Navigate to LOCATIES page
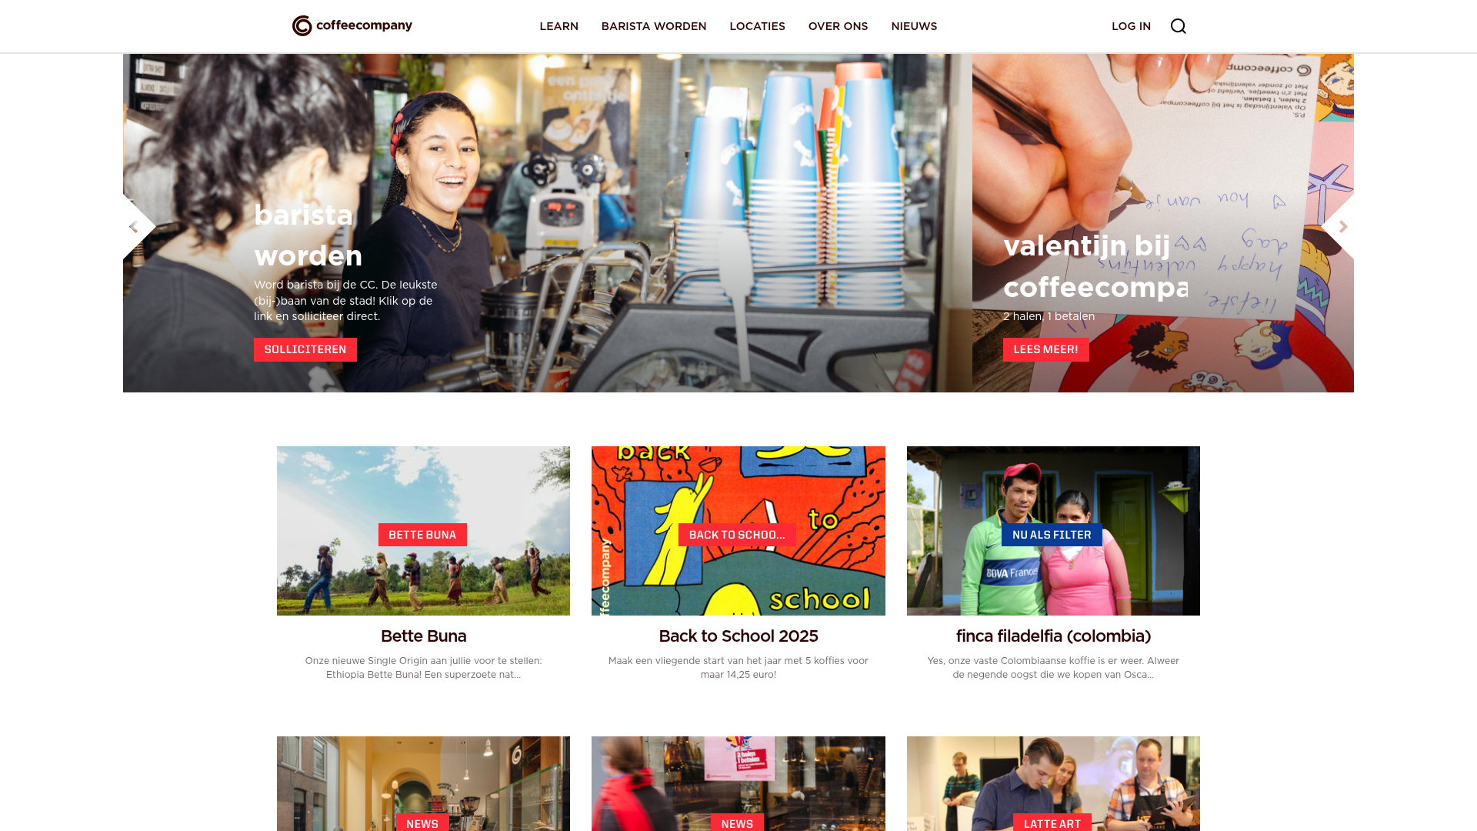This screenshot has width=1477, height=831. pyautogui.click(x=757, y=26)
